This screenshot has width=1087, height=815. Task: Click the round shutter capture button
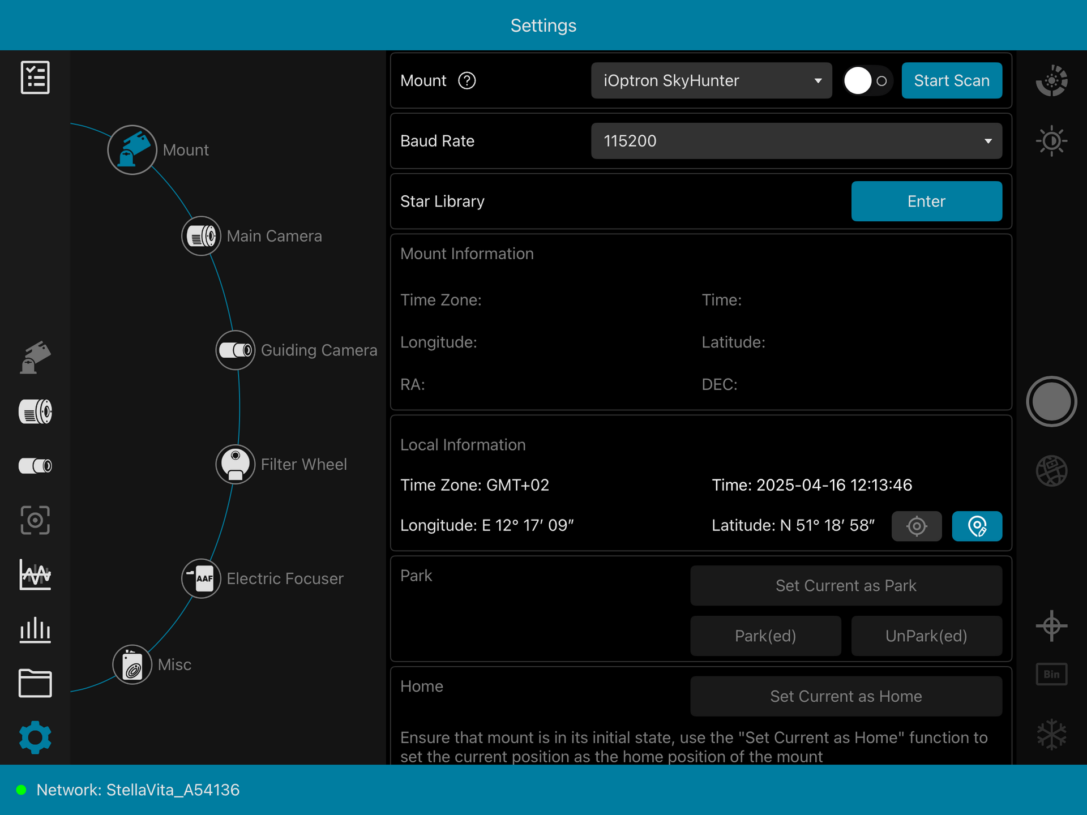[x=1051, y=402]
